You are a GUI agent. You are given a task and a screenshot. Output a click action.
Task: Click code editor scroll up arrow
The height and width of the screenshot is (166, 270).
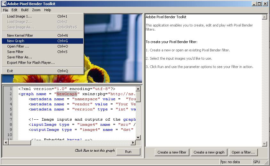pos(138,89)
